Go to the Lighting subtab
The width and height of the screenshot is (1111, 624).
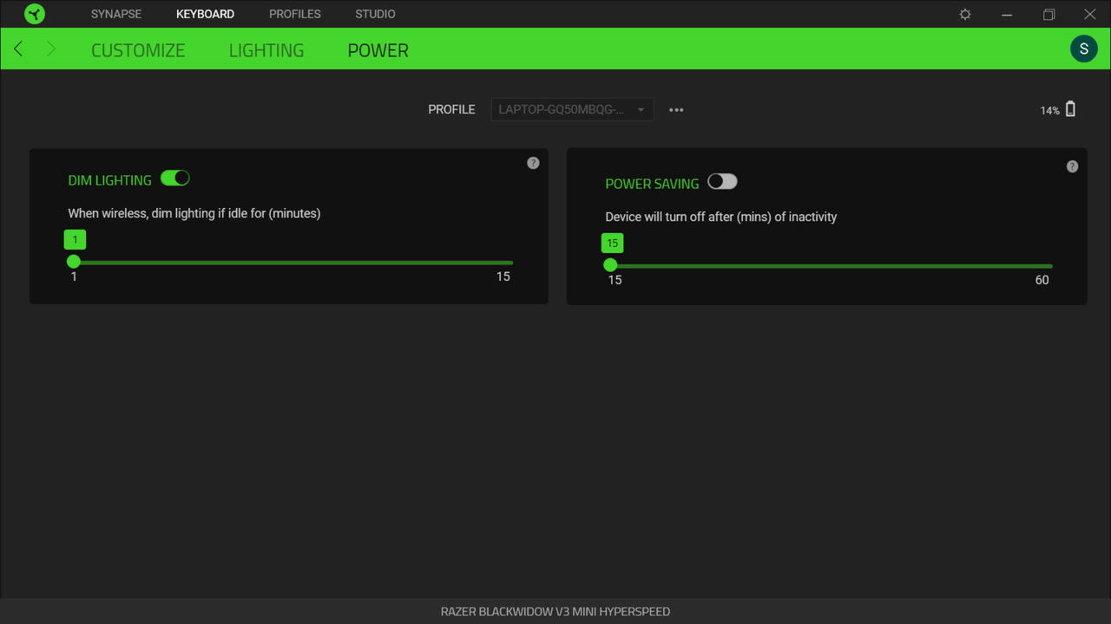(266, 50)
